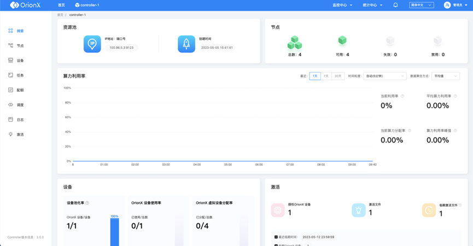Click the 任务 tasks icon in sidebar
This screenshot has width=473, height=246.
[x=10, y=75]
